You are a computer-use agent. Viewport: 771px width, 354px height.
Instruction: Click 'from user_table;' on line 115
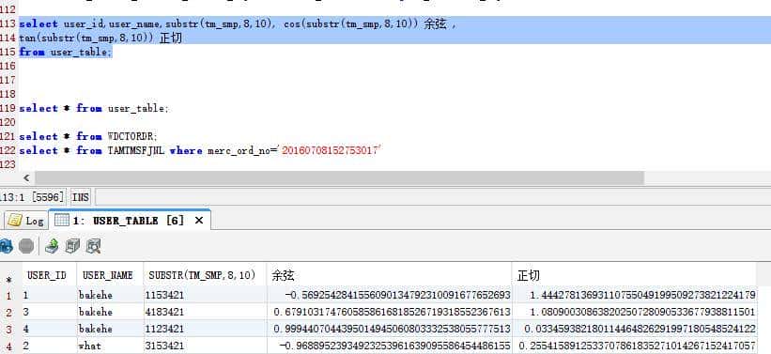click(66, 53)
